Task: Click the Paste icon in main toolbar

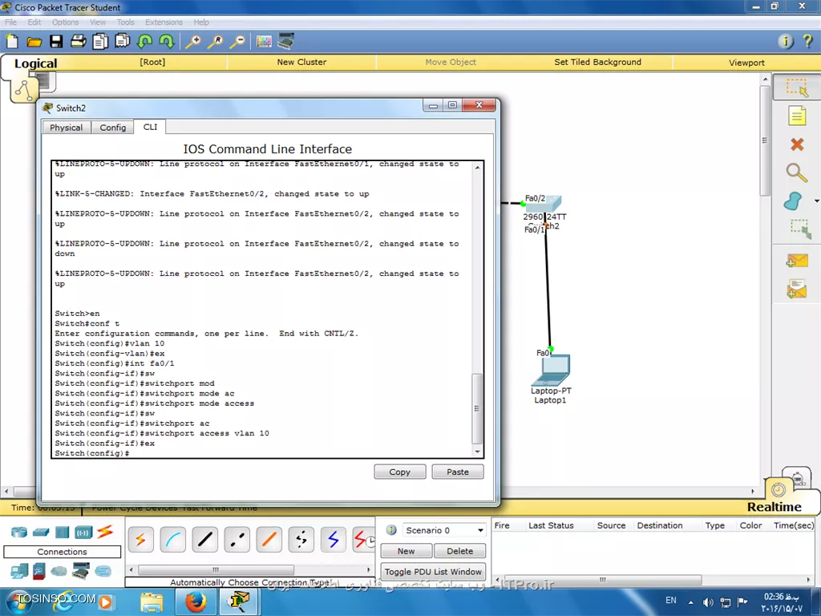Action: (x=122, y=42)
